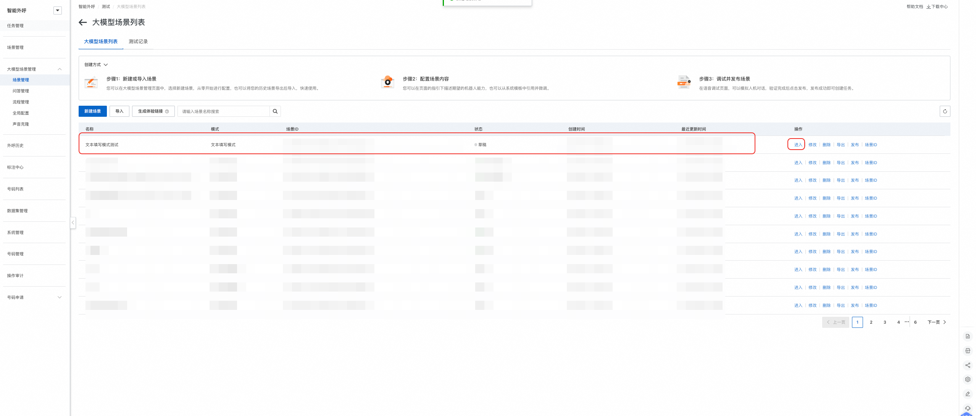This screenshot has width=976, height=416.
Task: Collapse the 创建方式 section
Action: coord(106,64)
